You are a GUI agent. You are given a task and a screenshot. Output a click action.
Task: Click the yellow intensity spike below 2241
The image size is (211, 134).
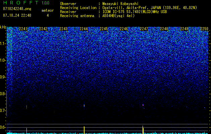click(x=27, y=131)
